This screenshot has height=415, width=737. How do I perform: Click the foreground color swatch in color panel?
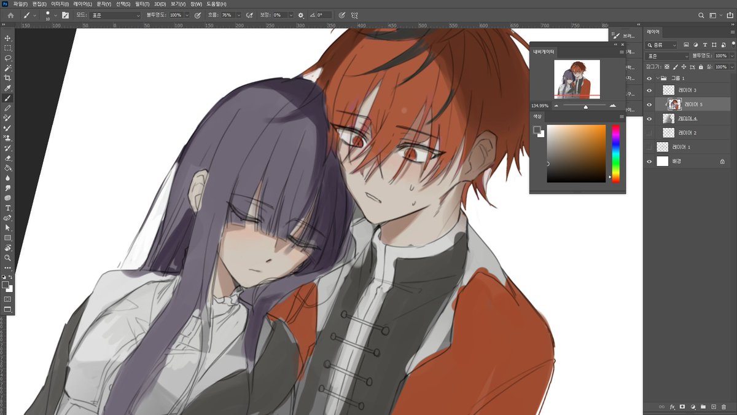pyautogui.click(x=537, y=130)
